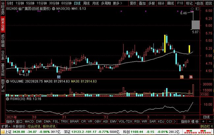Open the 复权 adjustment menu
Screen dimensions: 214x135
pos(133,3)
